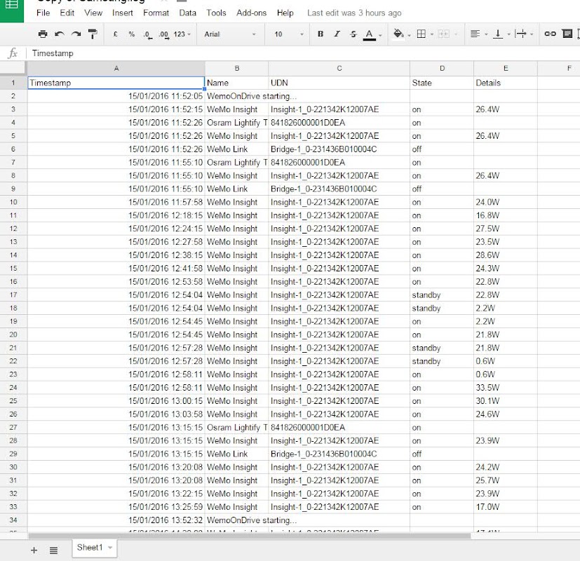Open the Data menu
Image resolution: width=580 pixels, height=561 pixels.
point(187,13)
